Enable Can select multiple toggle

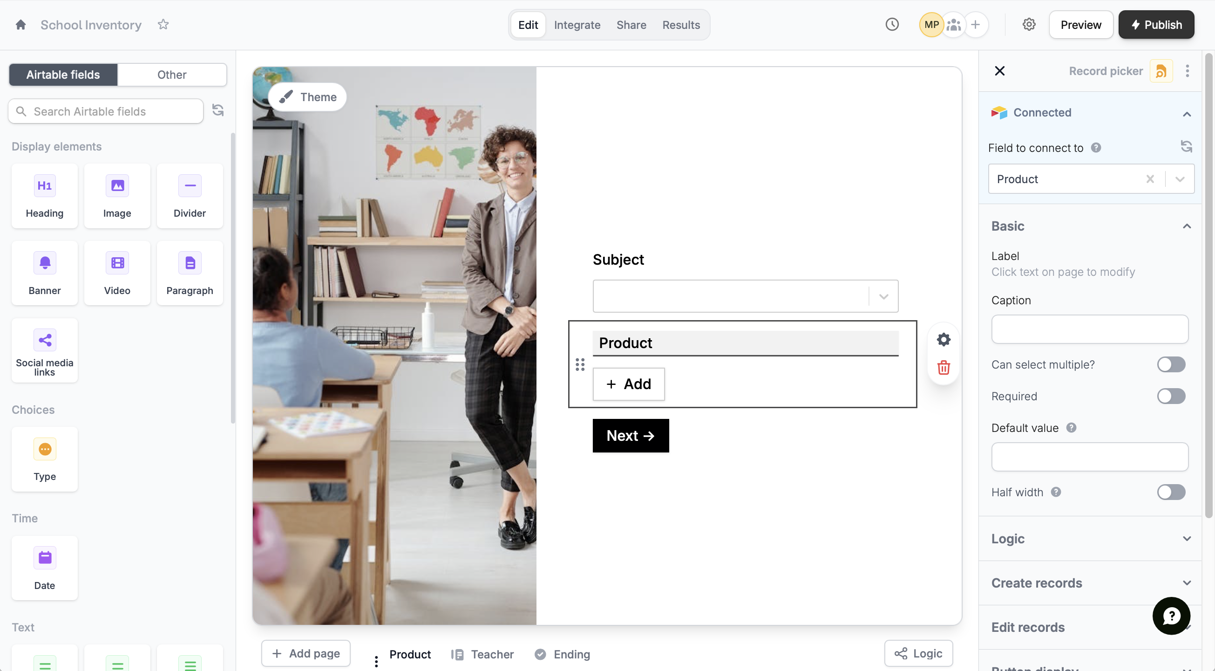click(x=1171, y=364)
